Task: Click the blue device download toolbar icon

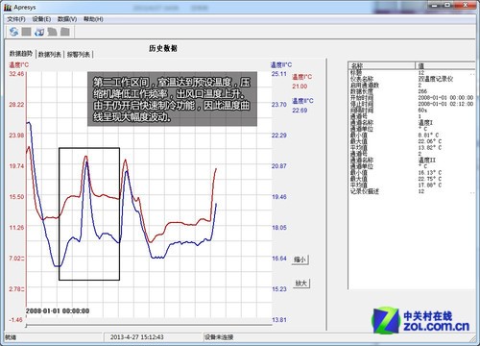Action: [39, 32]
